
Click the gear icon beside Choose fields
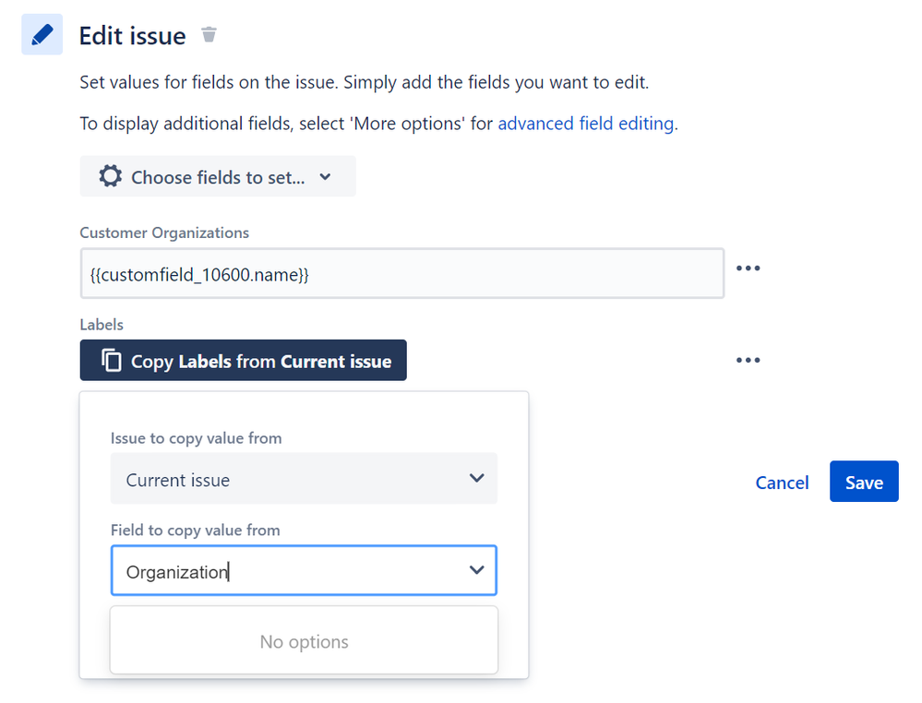[x=110, y=176]
